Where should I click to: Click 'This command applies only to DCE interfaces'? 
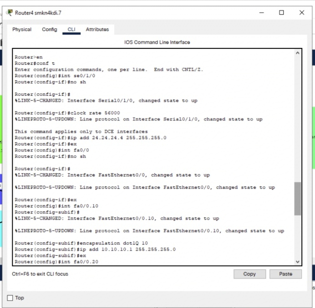(81, 132)
